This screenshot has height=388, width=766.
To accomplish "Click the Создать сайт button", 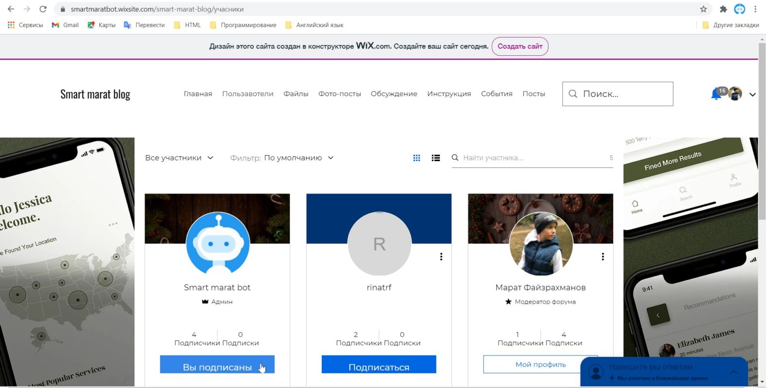I will [520, 47].
